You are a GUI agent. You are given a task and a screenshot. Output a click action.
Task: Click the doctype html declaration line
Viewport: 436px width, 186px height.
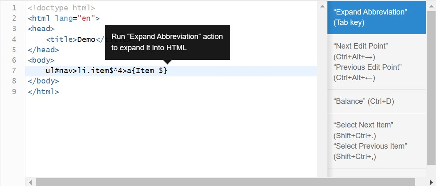(x=62, y=8)
